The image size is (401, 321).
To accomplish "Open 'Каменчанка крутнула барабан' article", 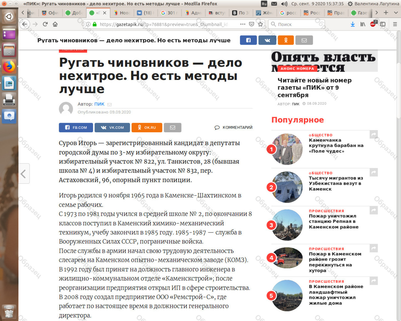I will pos(336,146).
